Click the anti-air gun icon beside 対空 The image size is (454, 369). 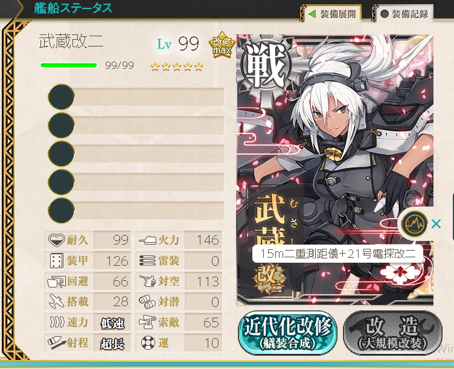(x=147, y=281)
